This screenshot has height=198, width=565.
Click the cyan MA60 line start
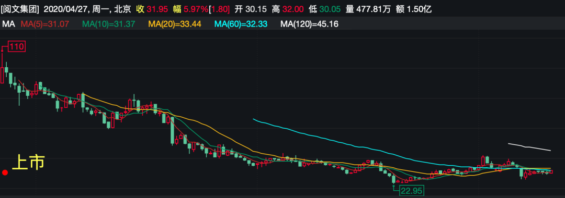pos(255,119)
